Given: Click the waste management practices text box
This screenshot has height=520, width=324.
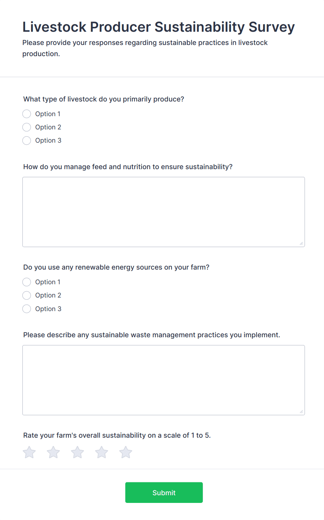Looking at the screenshot, I should (163, 380).
